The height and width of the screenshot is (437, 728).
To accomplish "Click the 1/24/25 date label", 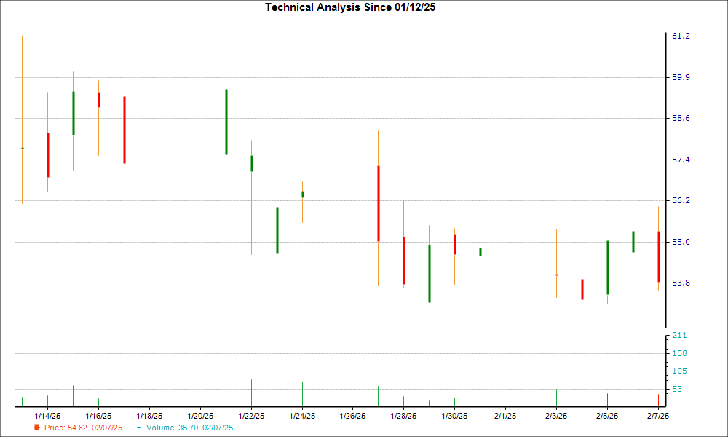I will coord(302,416).
